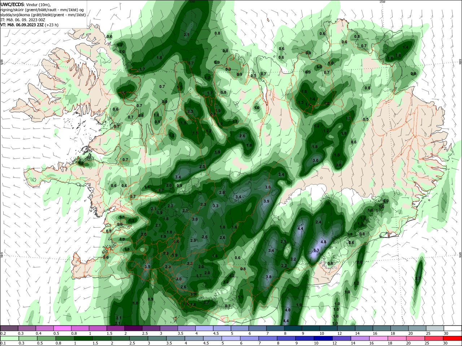Image resolution: width=462 pixels, height=346 pixels.
Task: Select the 4.0 precipitation value near the bottom
Action: (x=288, y=310)
